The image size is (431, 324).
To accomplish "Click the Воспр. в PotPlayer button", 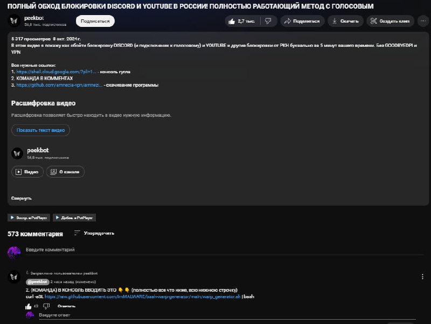I will pos(29,218).
